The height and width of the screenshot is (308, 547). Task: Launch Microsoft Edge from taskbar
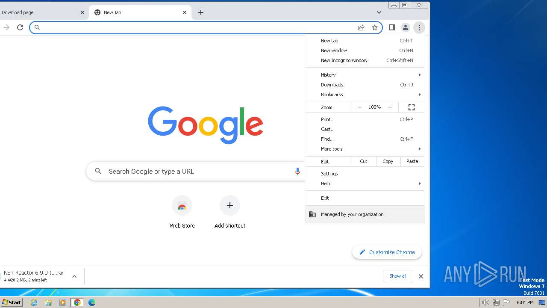point(91,302)
